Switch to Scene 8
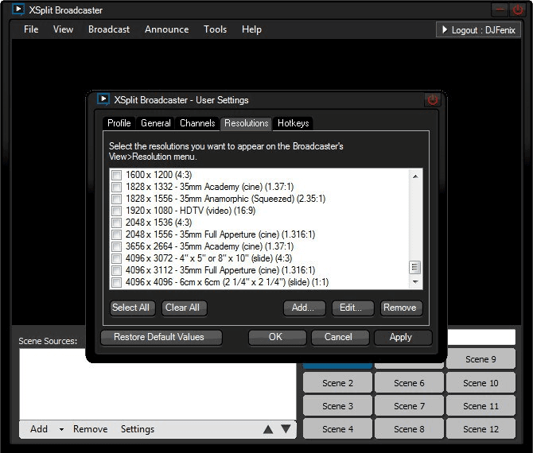This screenshot has width=533, height=453. pos(409,429)
